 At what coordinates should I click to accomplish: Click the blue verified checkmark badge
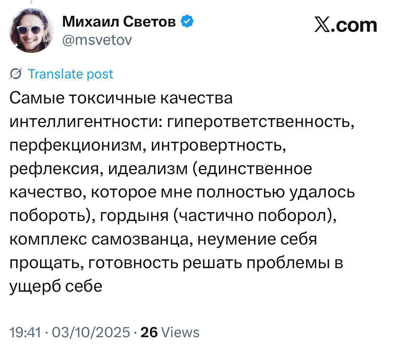click(x=187, y=21)
